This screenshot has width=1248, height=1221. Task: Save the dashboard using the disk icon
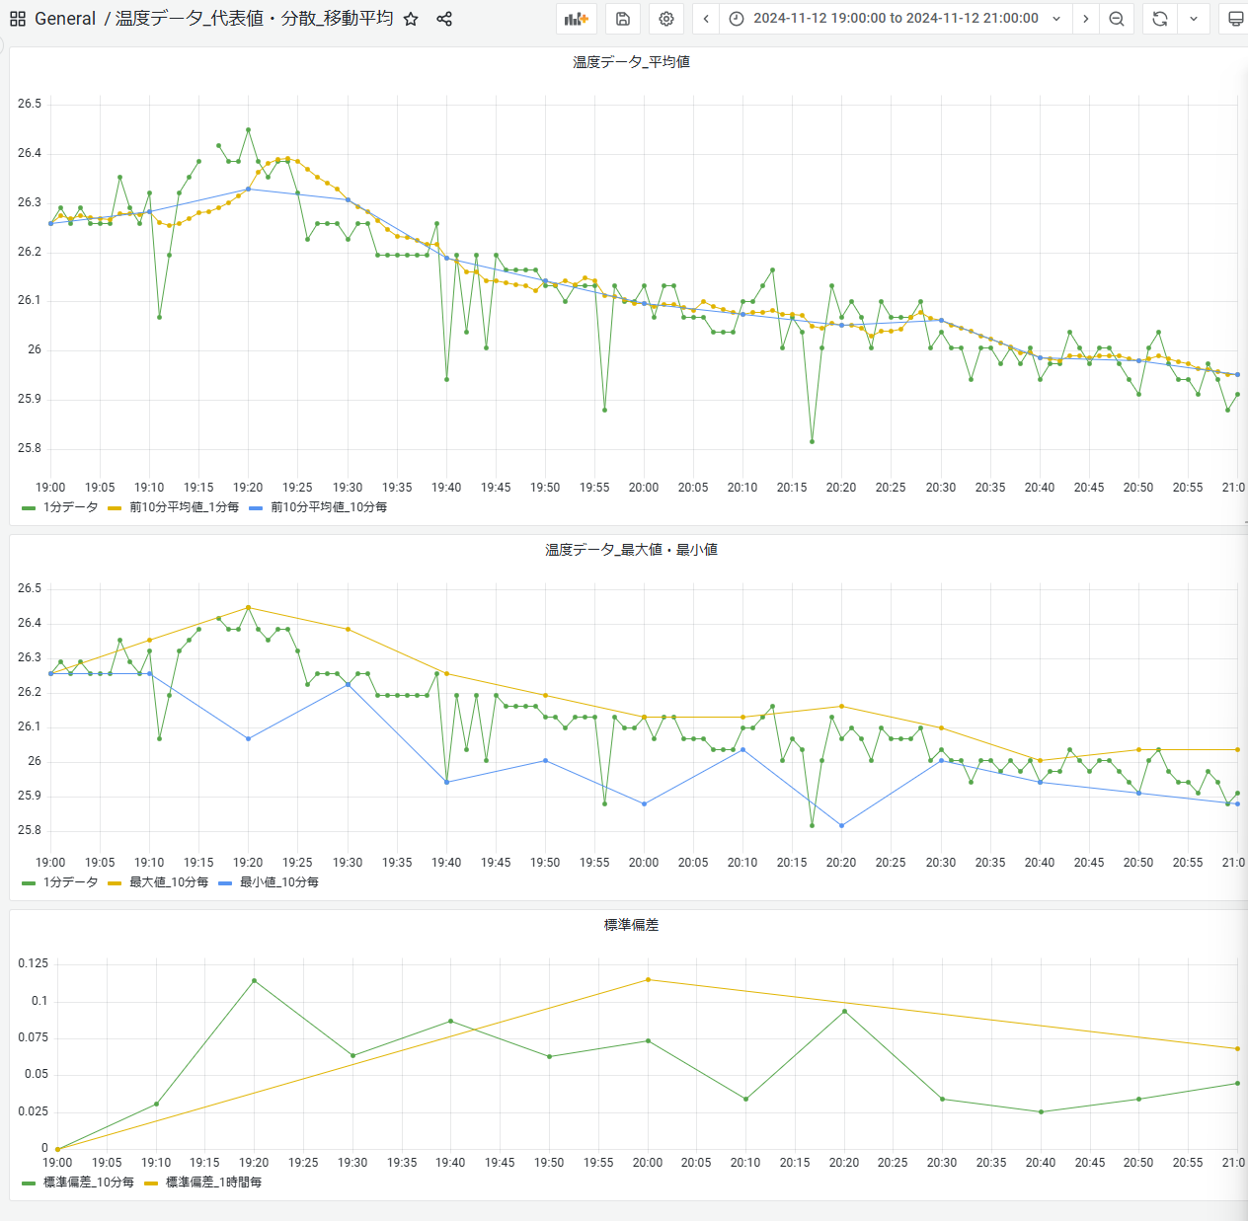point(623,19)
